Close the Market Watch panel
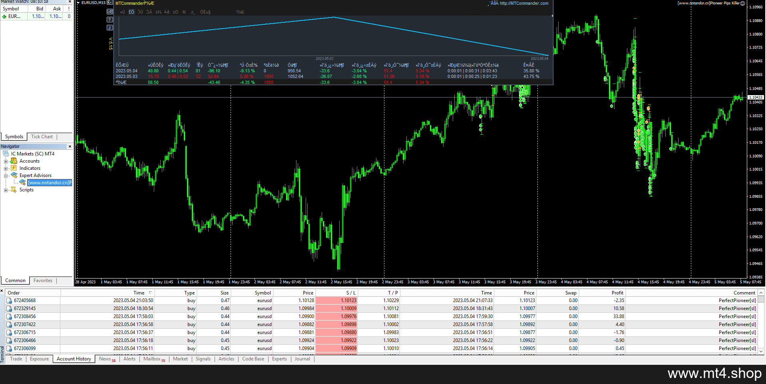Viewport: 766px width, 384px height. click(70, 2)
